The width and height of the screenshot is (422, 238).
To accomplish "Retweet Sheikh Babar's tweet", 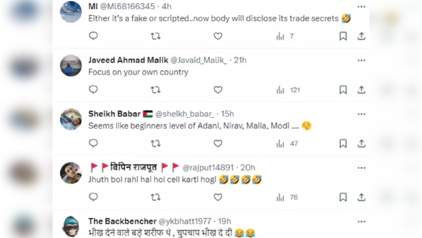I will coord(156,144).
